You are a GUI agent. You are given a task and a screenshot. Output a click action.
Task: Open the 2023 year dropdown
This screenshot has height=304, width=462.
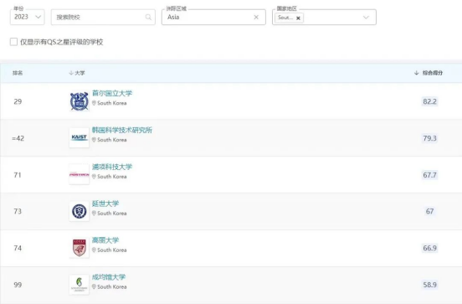coord(28,17)
